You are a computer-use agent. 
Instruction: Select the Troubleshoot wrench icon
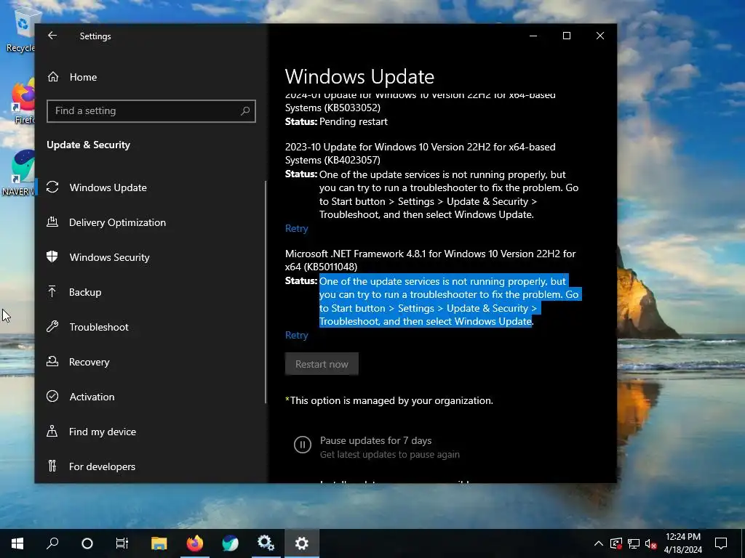pyautogui.click(x=52, y=326)
